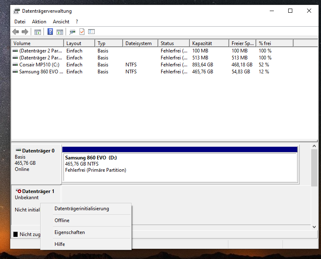Click the 12 % free cell
Image resolution: width=321 pixels, height=259 pixels.
click(x=264, y=72)
